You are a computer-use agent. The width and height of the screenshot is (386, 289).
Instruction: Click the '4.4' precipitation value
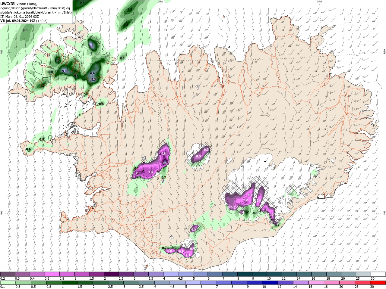pyautogui.click(x=92, y=73)
